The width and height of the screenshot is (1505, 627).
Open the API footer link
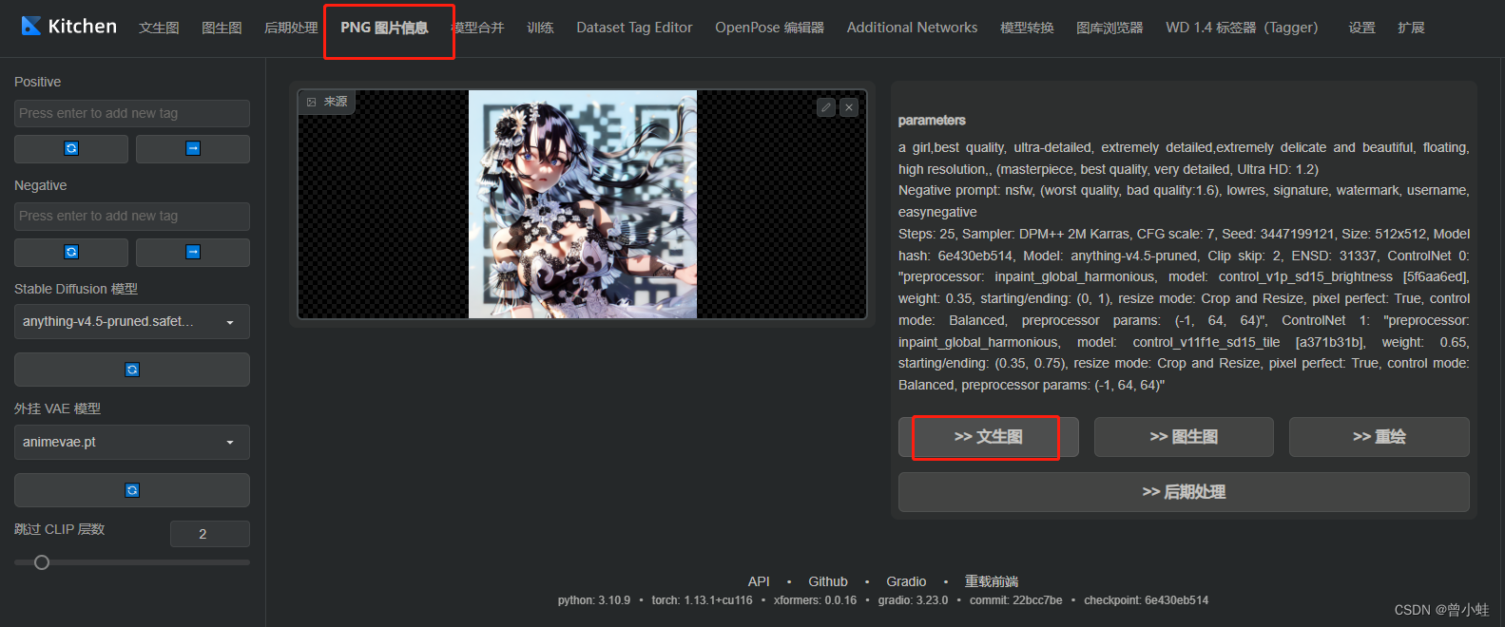[x=759, y=581]
